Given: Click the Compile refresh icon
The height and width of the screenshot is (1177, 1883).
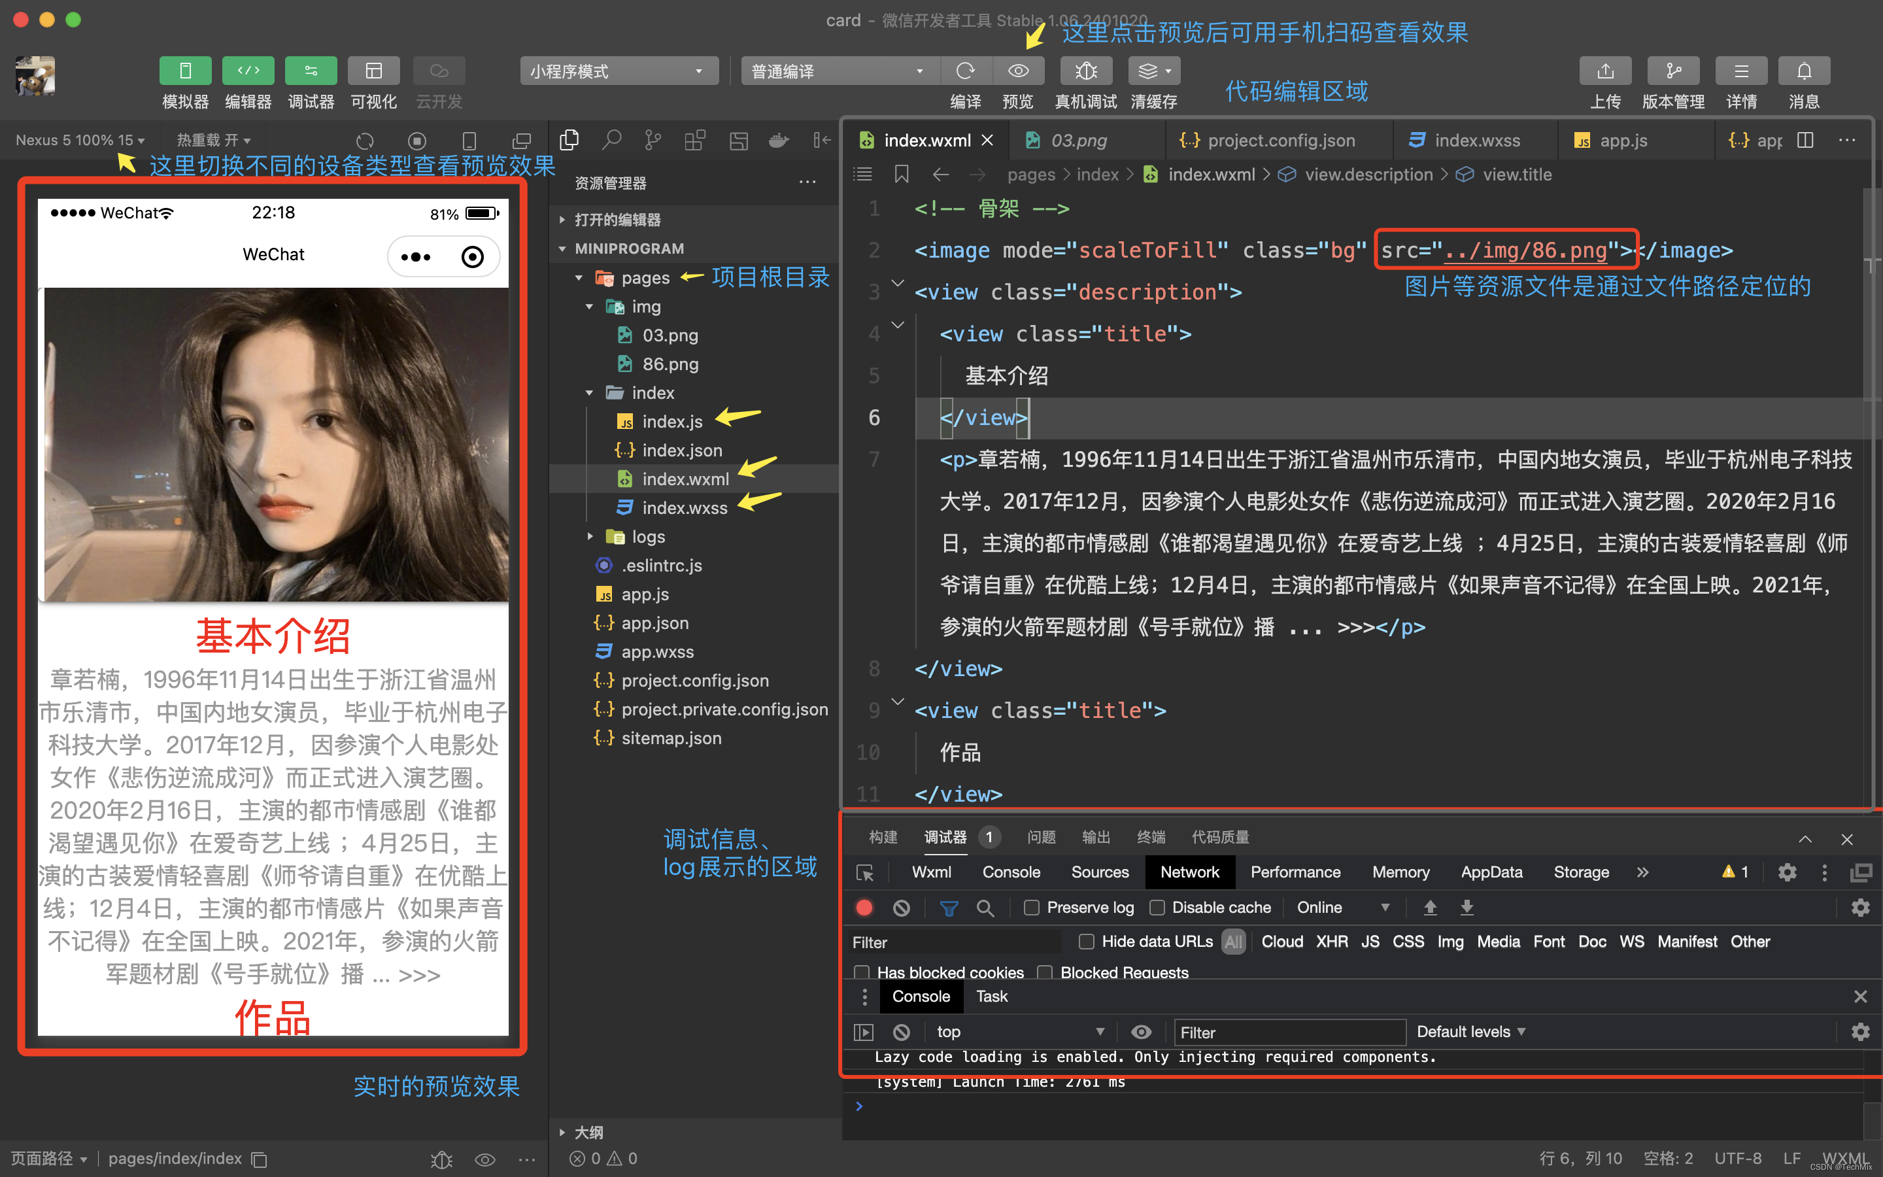Looking at the screenshot, I should click(966, 71).
